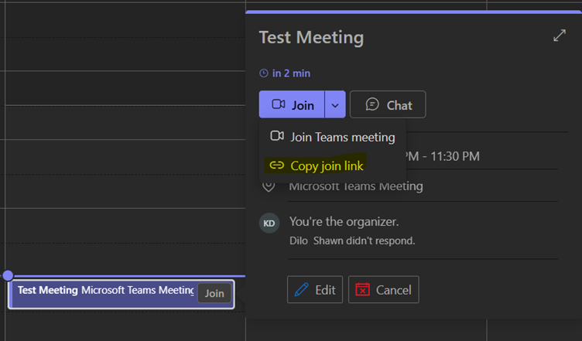Choose Copy join link from the menu
Image resolution: width=582 pixels, height=341 pixels.
click(x=317, y=165)
